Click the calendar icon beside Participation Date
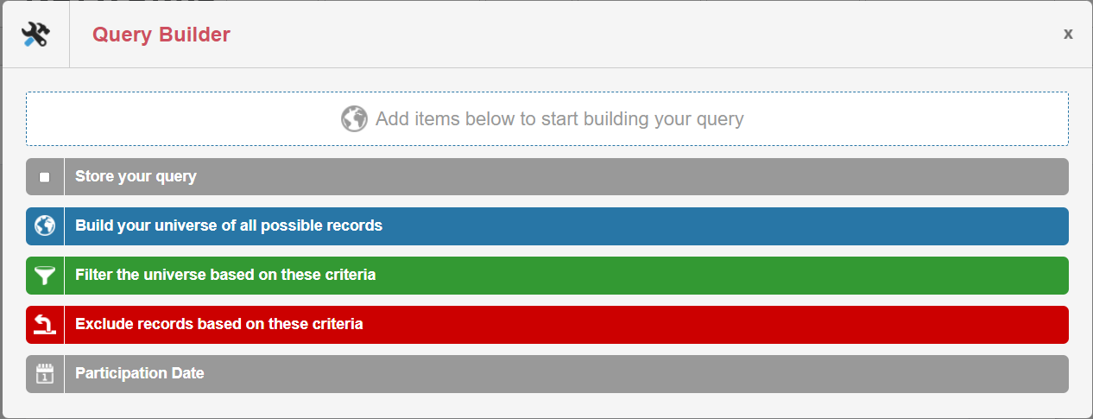 coord(45,374)
